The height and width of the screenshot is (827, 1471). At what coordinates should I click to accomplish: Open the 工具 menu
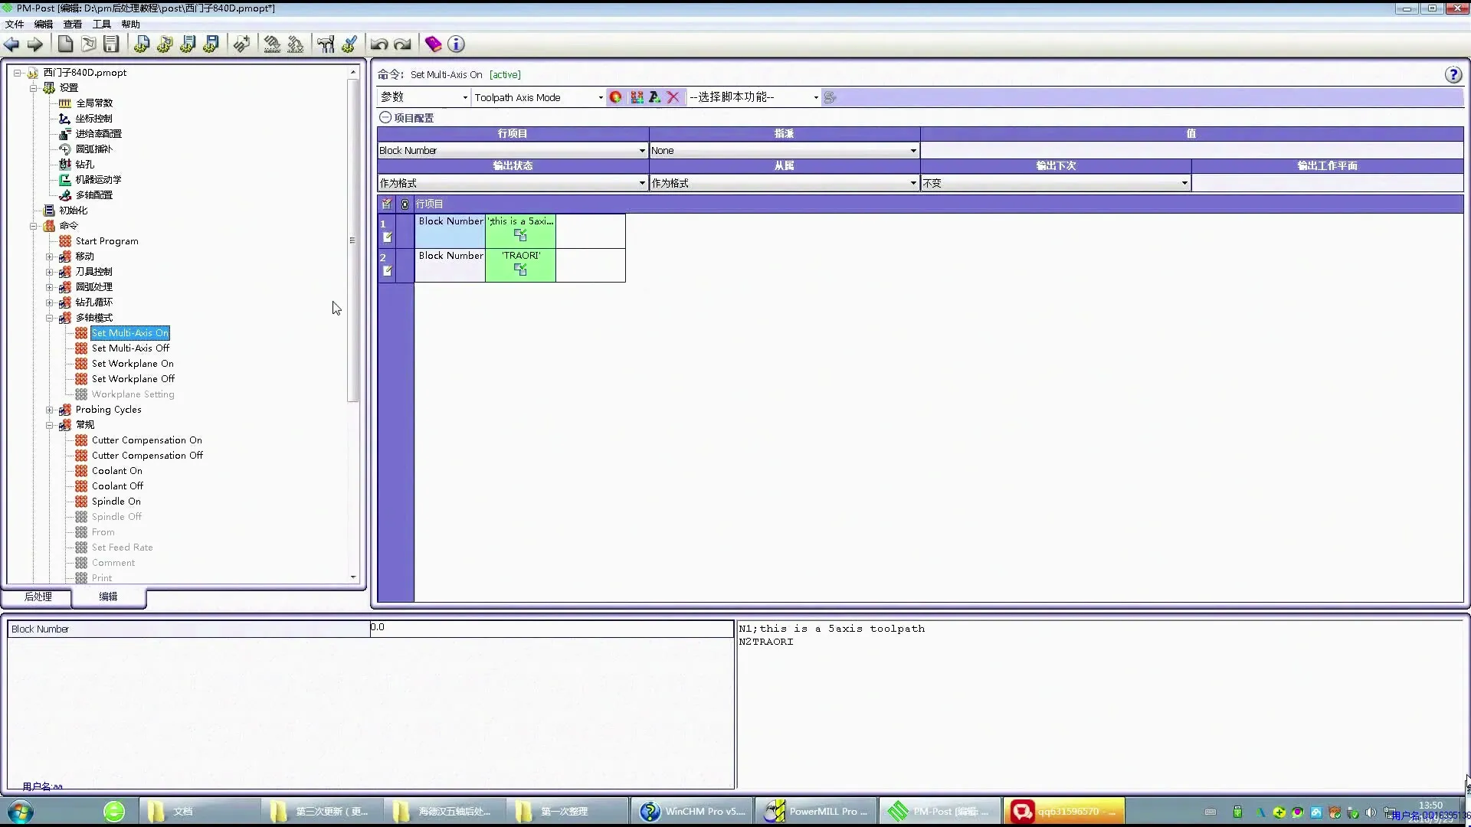point(101,25)
